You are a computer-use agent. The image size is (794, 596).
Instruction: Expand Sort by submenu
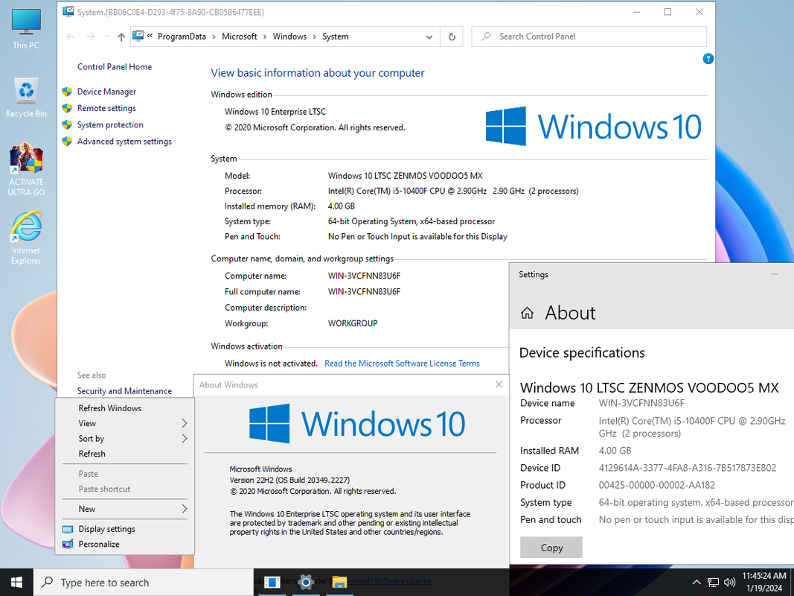(x=185, y=438)
